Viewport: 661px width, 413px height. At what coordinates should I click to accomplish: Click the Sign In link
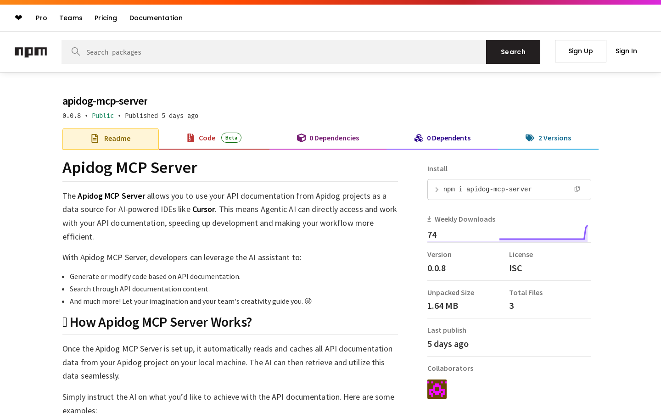pos(626,51)
